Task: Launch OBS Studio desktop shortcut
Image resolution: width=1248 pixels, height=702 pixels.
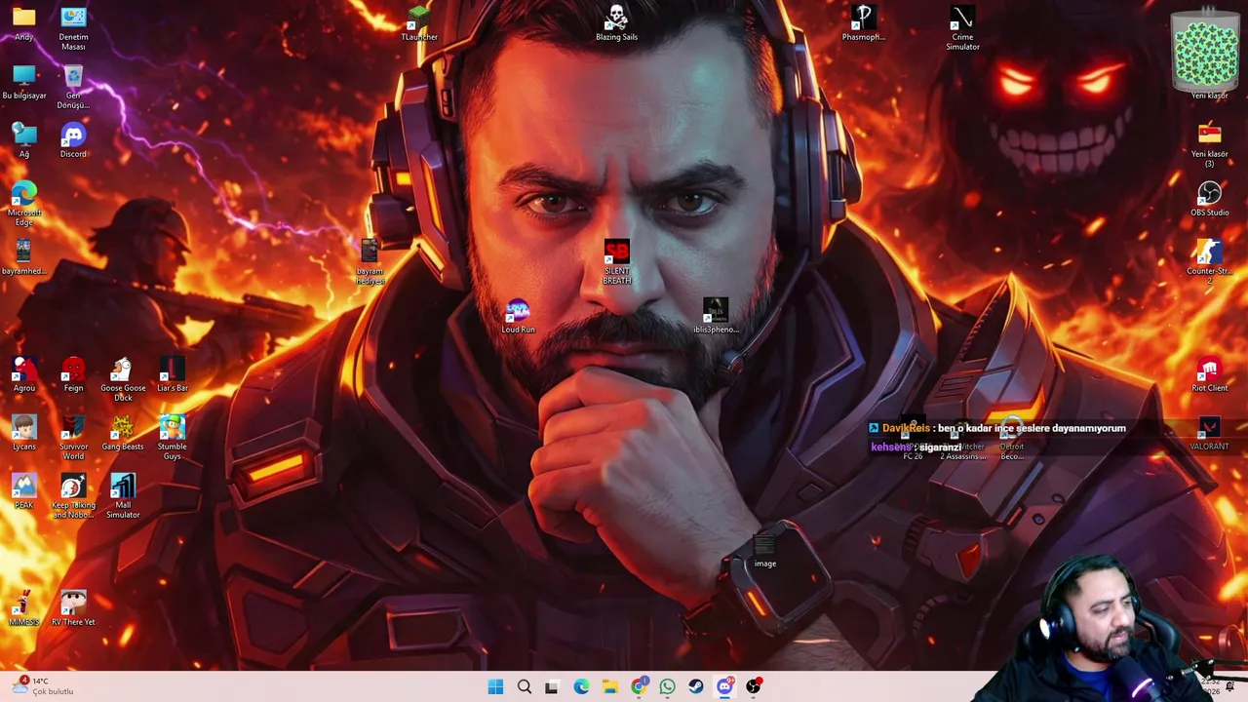Action: 1209,200
